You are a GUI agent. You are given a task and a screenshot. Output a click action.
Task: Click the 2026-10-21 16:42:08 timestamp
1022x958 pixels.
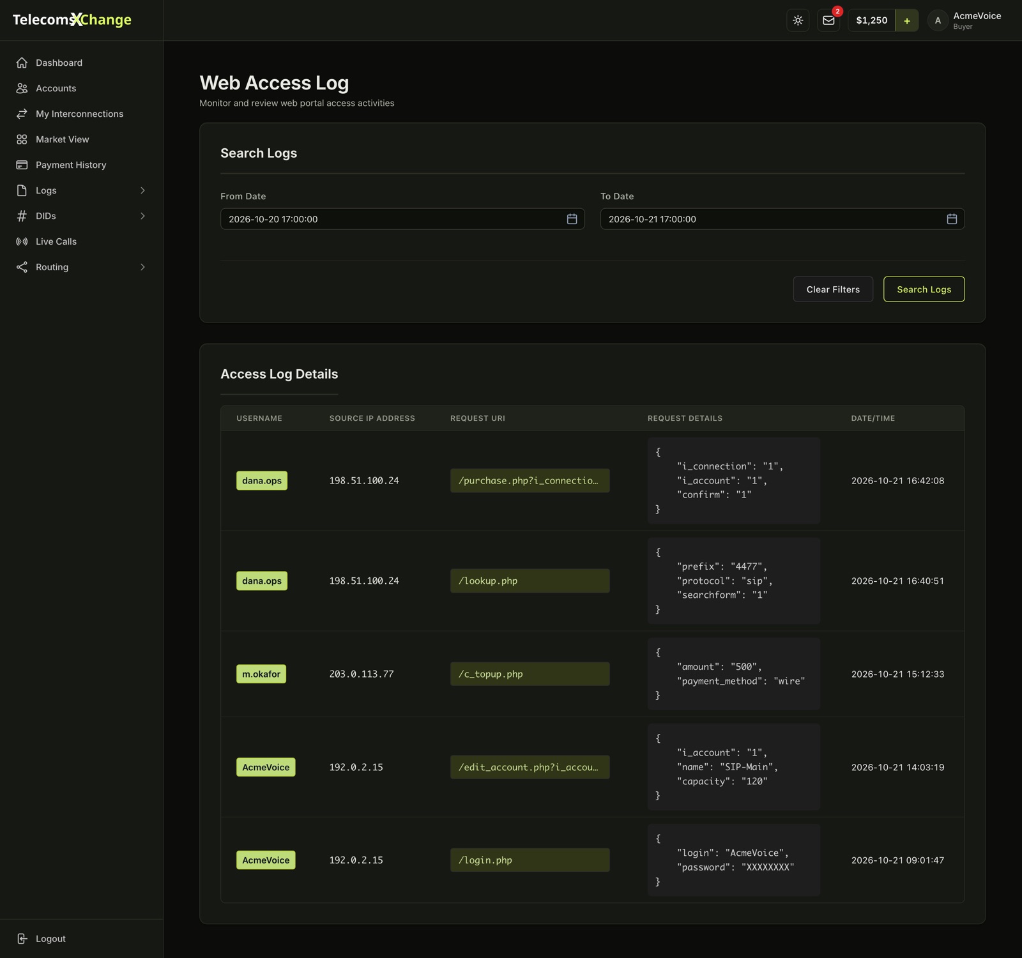897,481
